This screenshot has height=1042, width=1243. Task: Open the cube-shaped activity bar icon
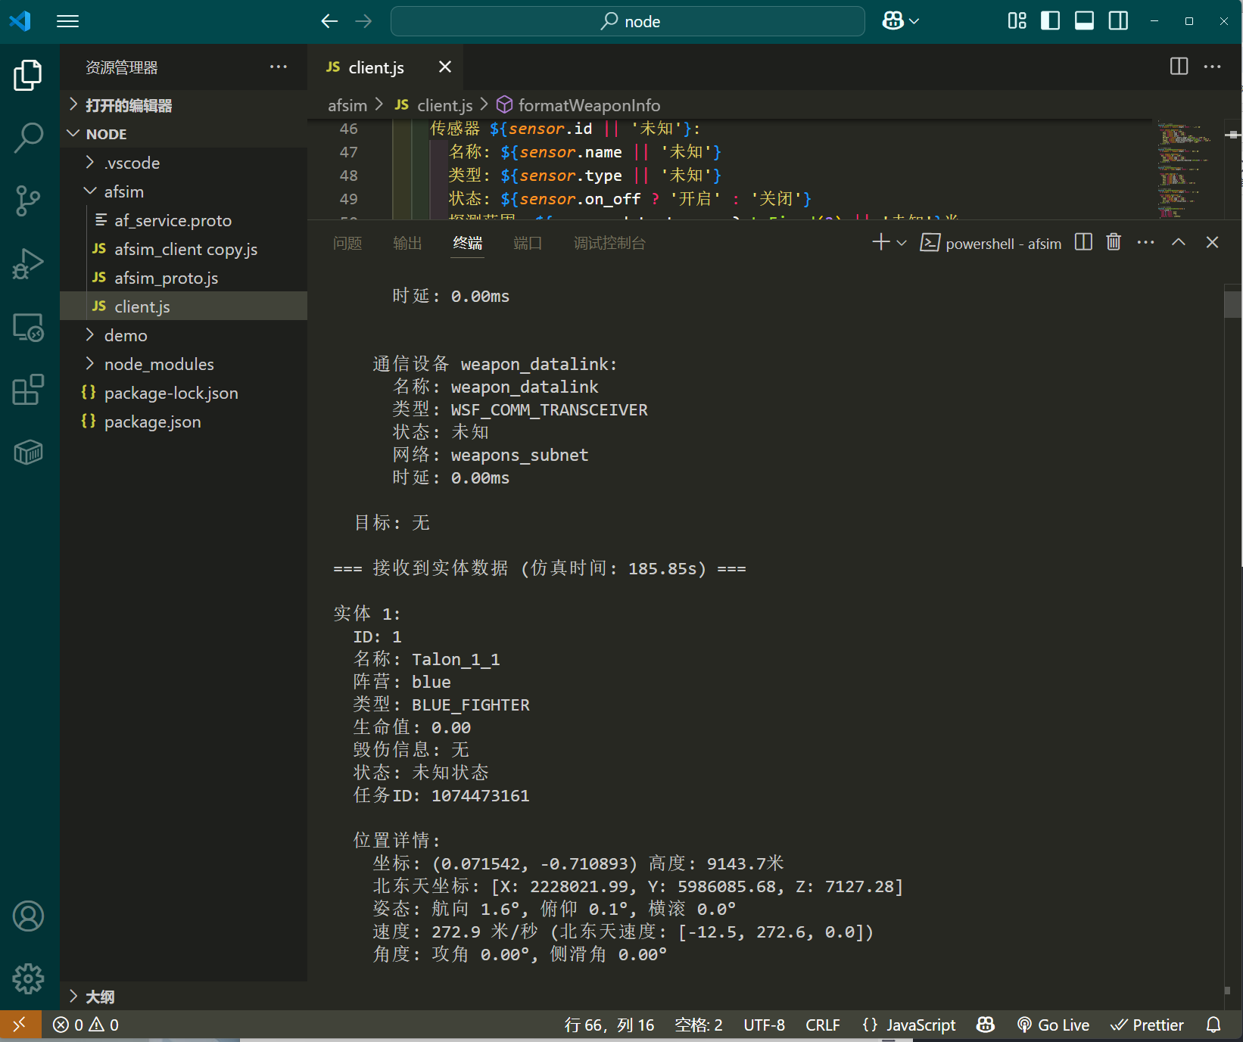28,453
